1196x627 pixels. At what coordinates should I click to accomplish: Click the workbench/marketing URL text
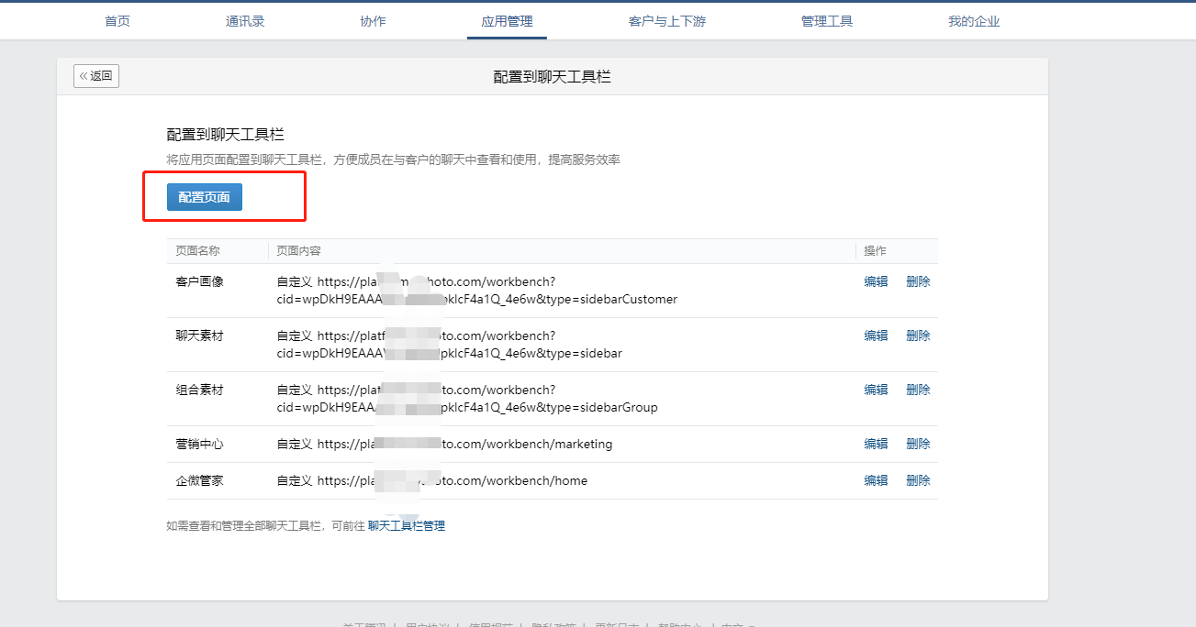444,444
